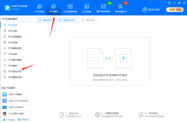
Task: Select PDF压缩 in sidebar
Action: (17, 42)
